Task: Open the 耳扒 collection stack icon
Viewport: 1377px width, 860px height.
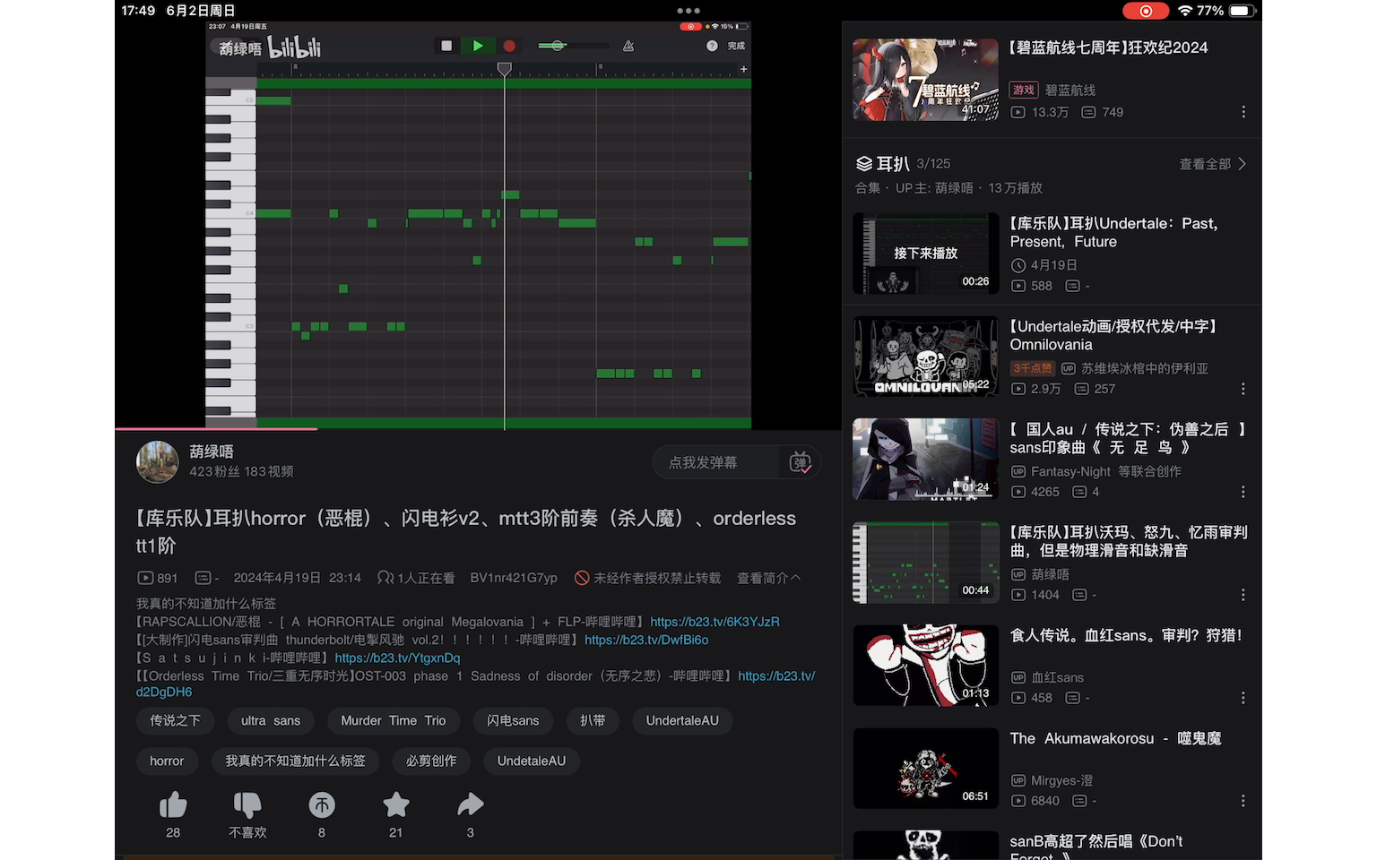Action: pos(864,164)
